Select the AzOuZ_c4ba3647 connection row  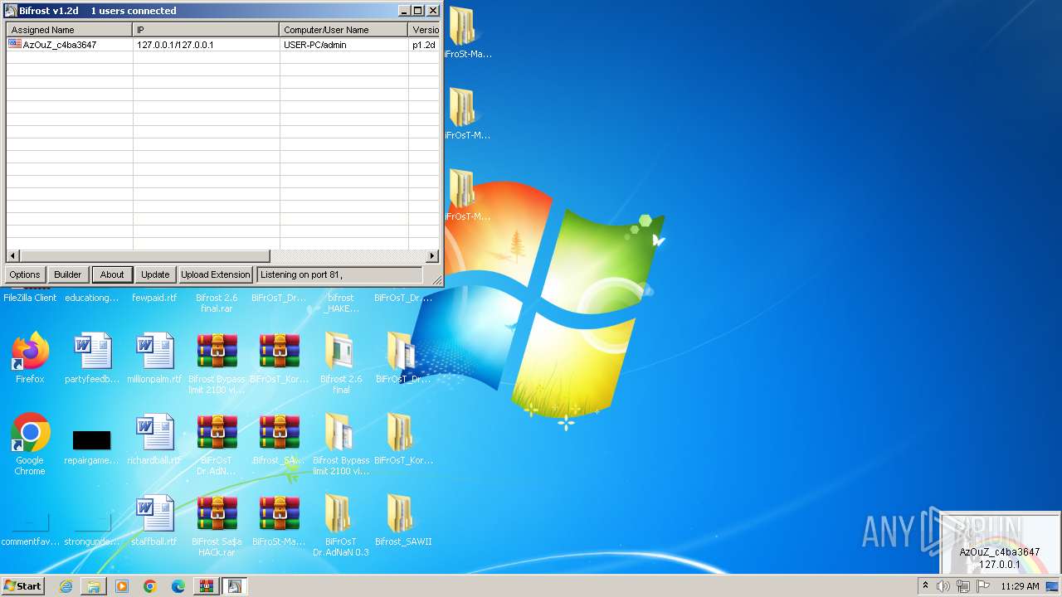222,45
